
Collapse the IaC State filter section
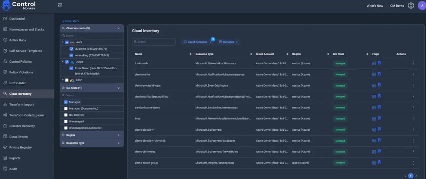pyautogui.click(x=119, y=88)
